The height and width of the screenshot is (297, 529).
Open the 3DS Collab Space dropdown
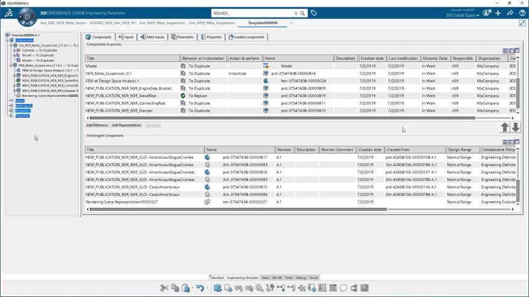463,16
